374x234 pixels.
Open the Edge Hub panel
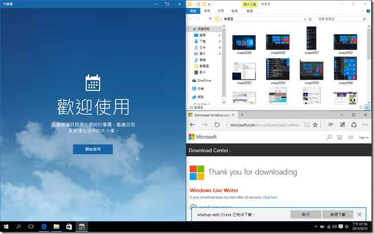tap(331, 124)
